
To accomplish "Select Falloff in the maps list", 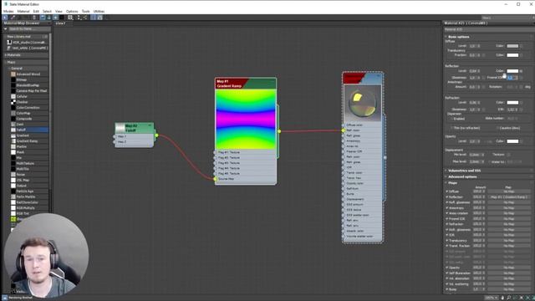I will tap(29, 130).
